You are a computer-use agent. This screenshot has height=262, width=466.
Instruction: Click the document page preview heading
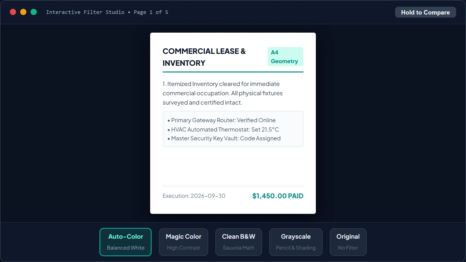click(x=204, y=57)
